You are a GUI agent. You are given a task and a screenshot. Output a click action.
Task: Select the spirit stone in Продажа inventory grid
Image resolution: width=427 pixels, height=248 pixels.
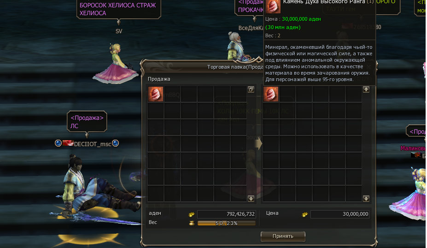pyautogui.click(x=156, y=94)
